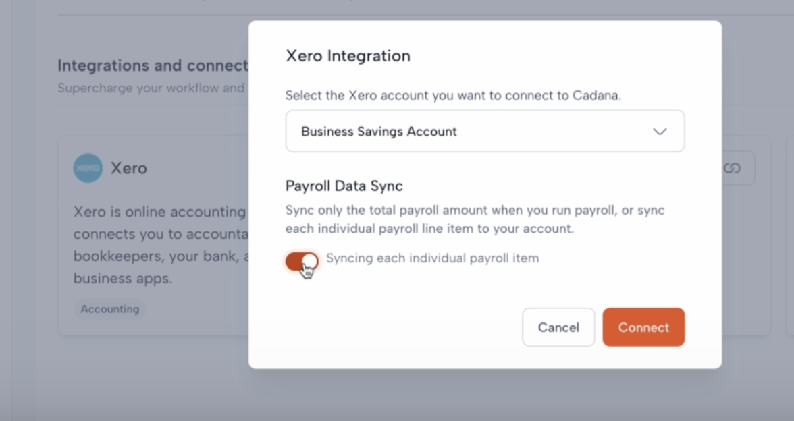Click the "Business Savings Account" selected value text
Screen dimensions: 794x421
379,132
